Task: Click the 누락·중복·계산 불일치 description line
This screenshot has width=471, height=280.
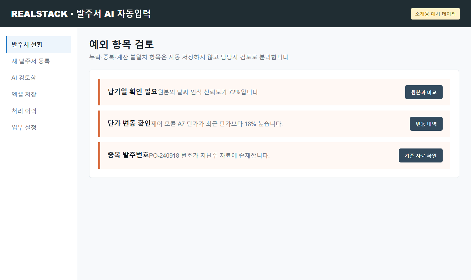Action: pos(190,57)
